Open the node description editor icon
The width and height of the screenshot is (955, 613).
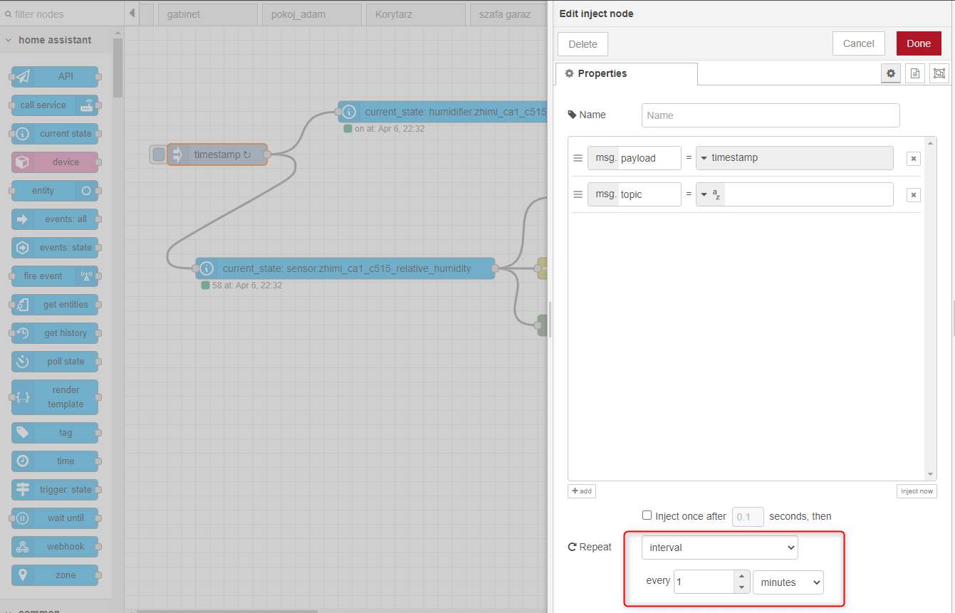914,73
